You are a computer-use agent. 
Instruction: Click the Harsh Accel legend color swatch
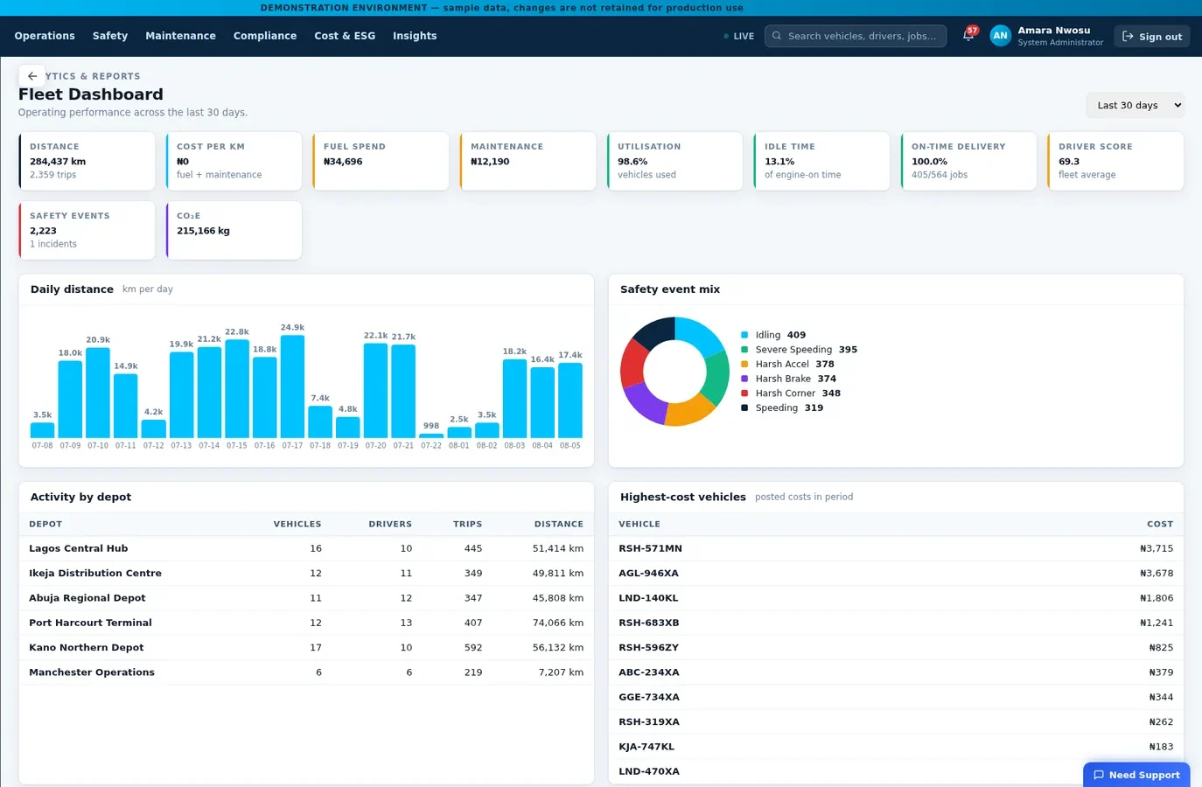744,364
